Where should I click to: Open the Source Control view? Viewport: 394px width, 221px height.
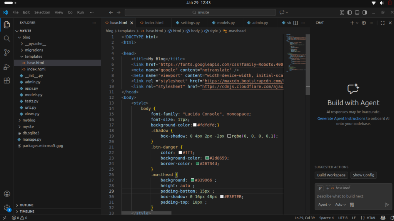click(x=7, y=52)
